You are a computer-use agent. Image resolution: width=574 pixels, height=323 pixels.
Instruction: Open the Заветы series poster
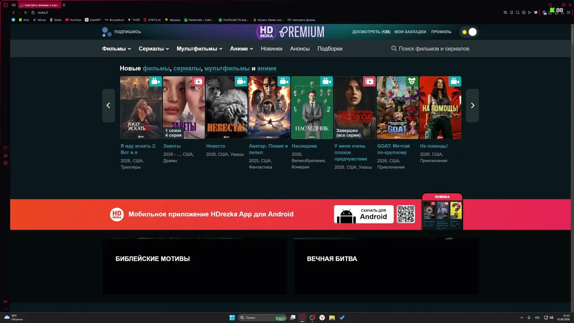[x=184, y=108]
